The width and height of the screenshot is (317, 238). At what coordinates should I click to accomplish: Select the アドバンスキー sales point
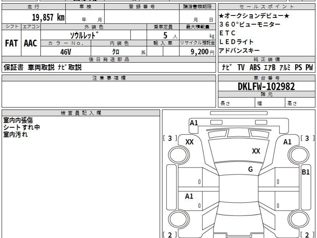tap(239, 51)
